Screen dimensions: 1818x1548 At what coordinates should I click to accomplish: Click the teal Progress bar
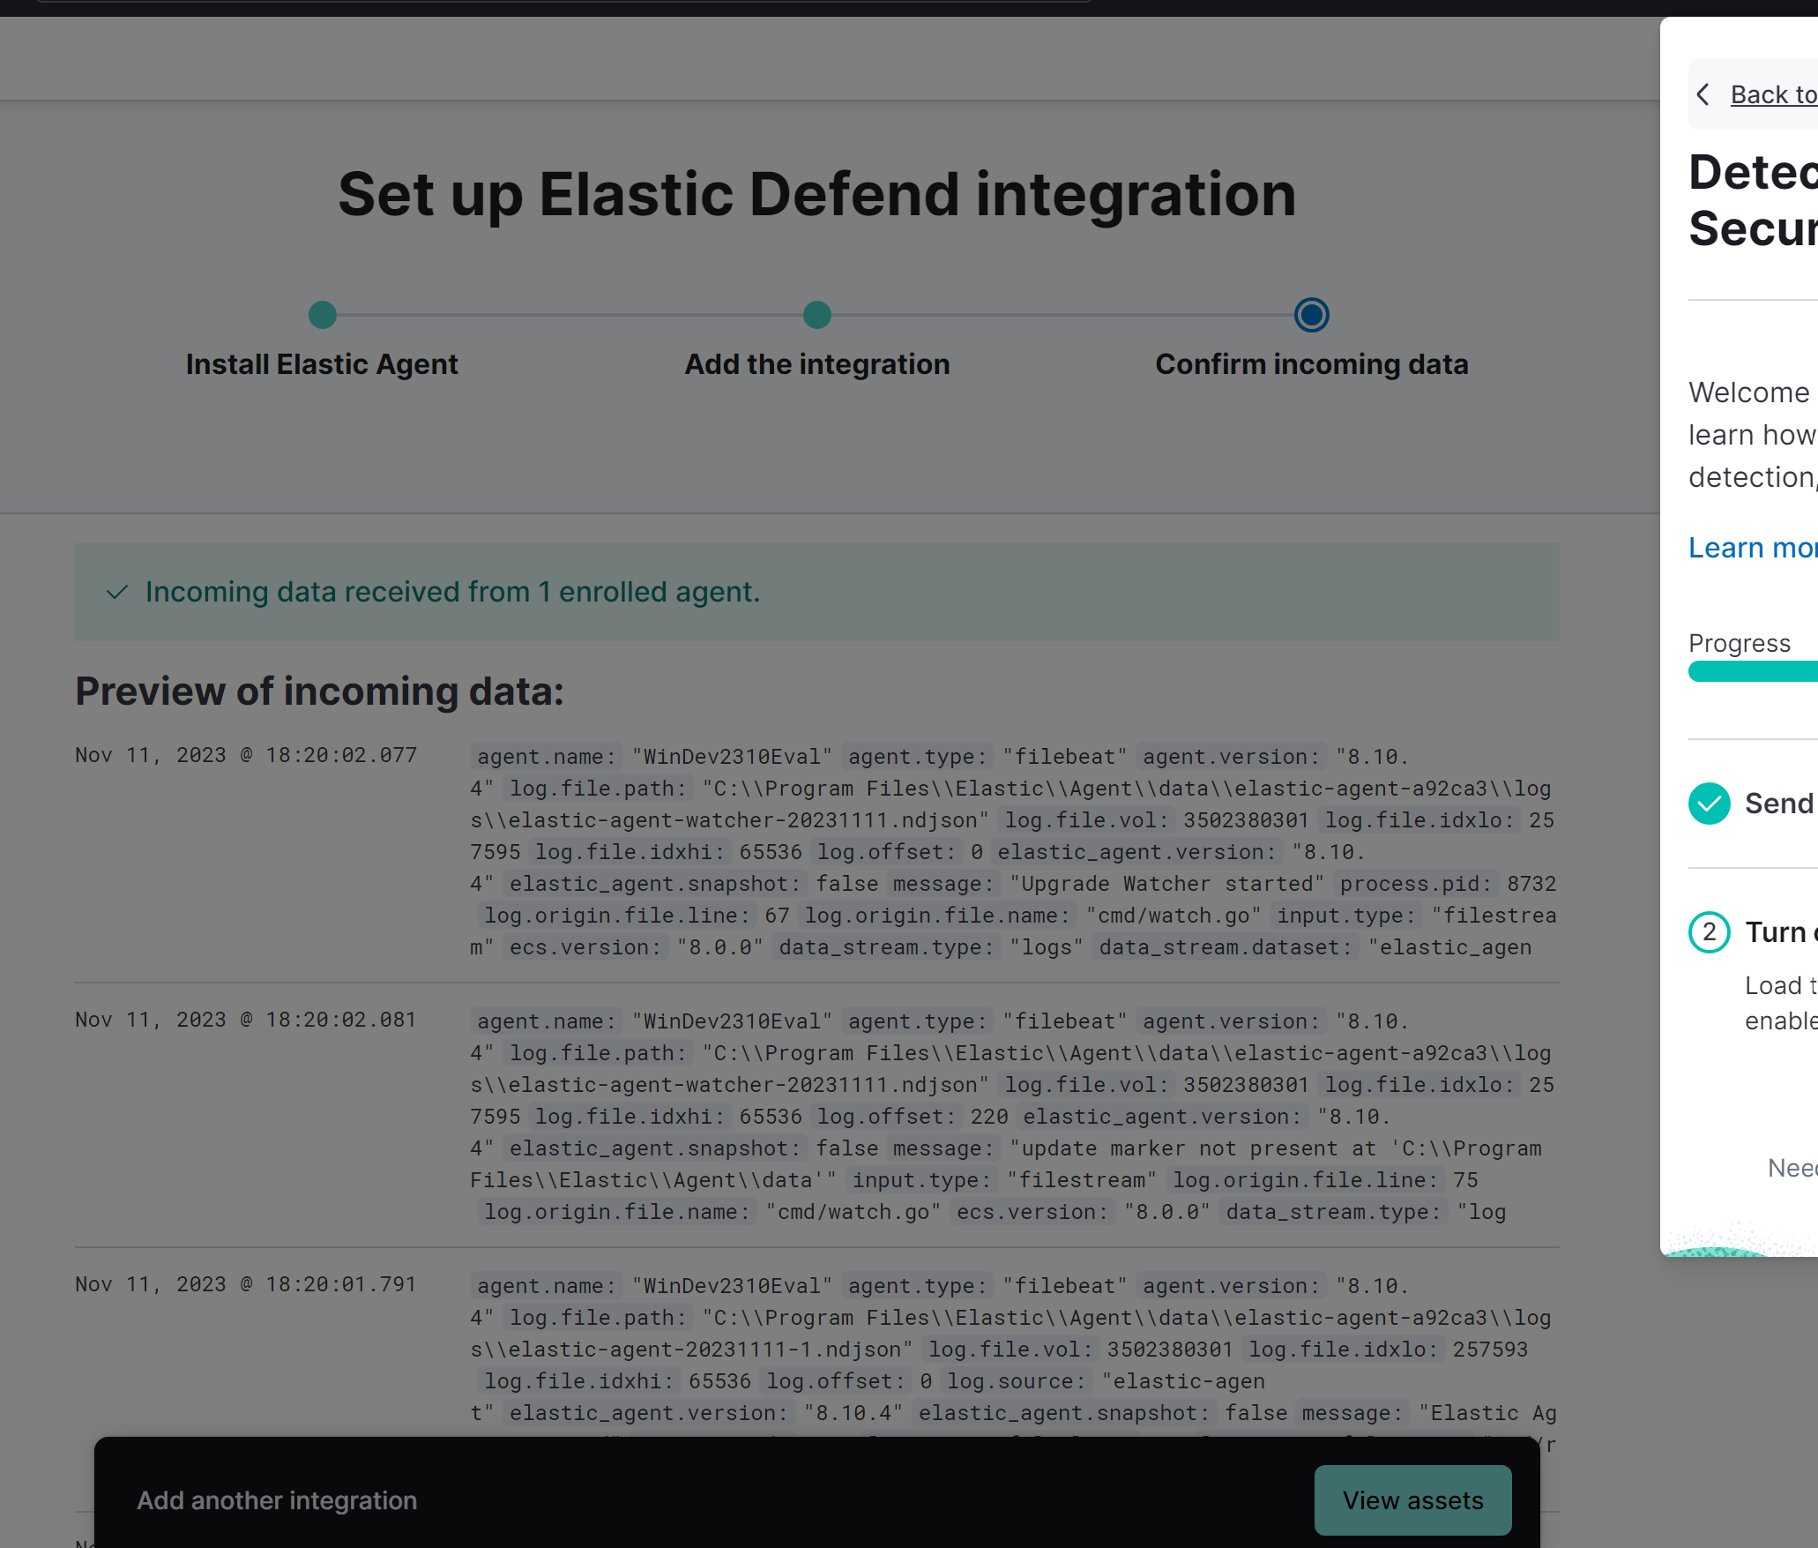point(1752,672)
